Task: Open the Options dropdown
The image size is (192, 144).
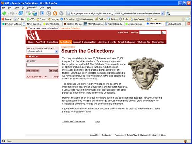Action: coord(152,19)
